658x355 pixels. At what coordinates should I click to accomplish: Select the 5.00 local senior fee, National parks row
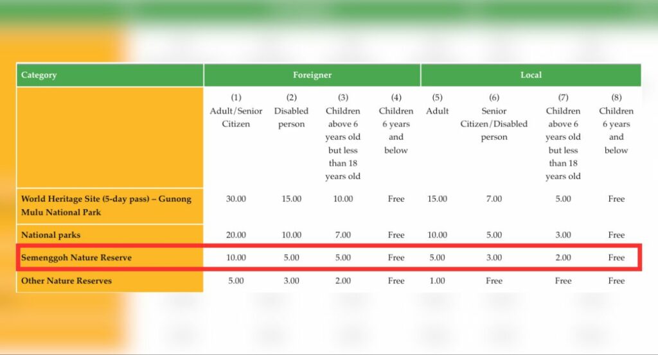(494, 235)
